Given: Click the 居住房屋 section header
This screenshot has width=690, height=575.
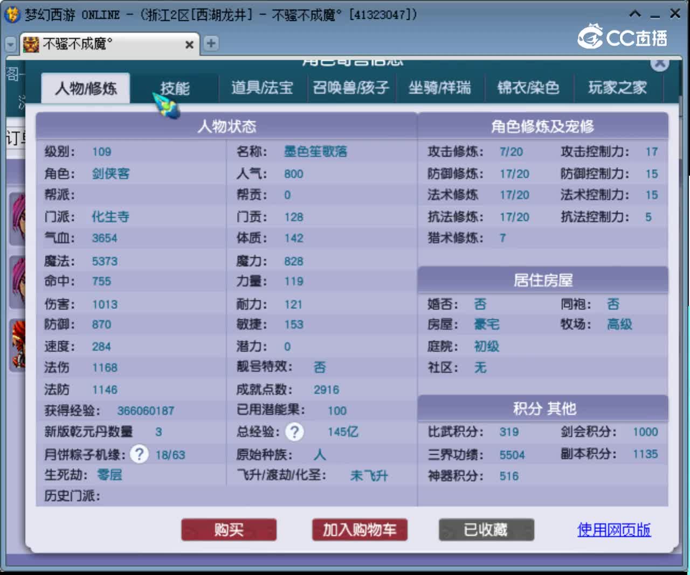Looking at the screenshot, I should [x=543, y=281].
